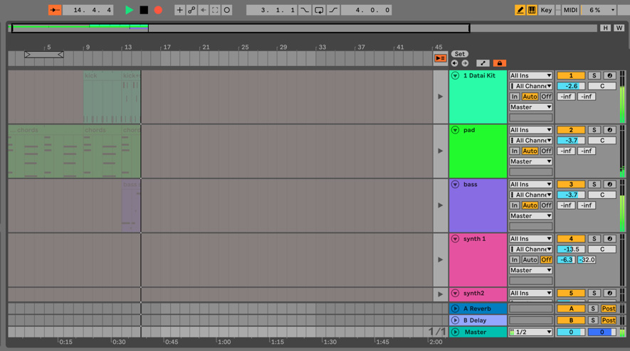Arm the bass track for recording
The width and height of the screenshot is (630, 351).
(609, 185)
